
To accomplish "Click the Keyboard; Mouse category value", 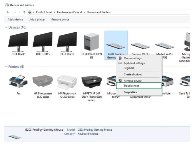I will tap(88, 133).
